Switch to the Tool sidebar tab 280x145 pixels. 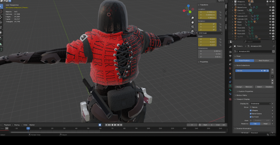(226, 13)
